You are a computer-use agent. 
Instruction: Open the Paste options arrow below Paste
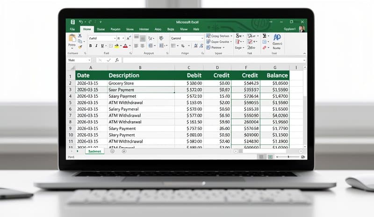72,48
